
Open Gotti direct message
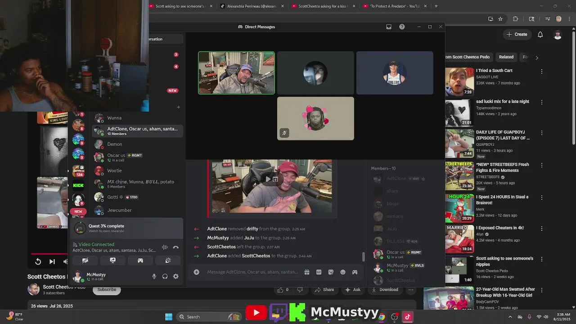point(137,197)
